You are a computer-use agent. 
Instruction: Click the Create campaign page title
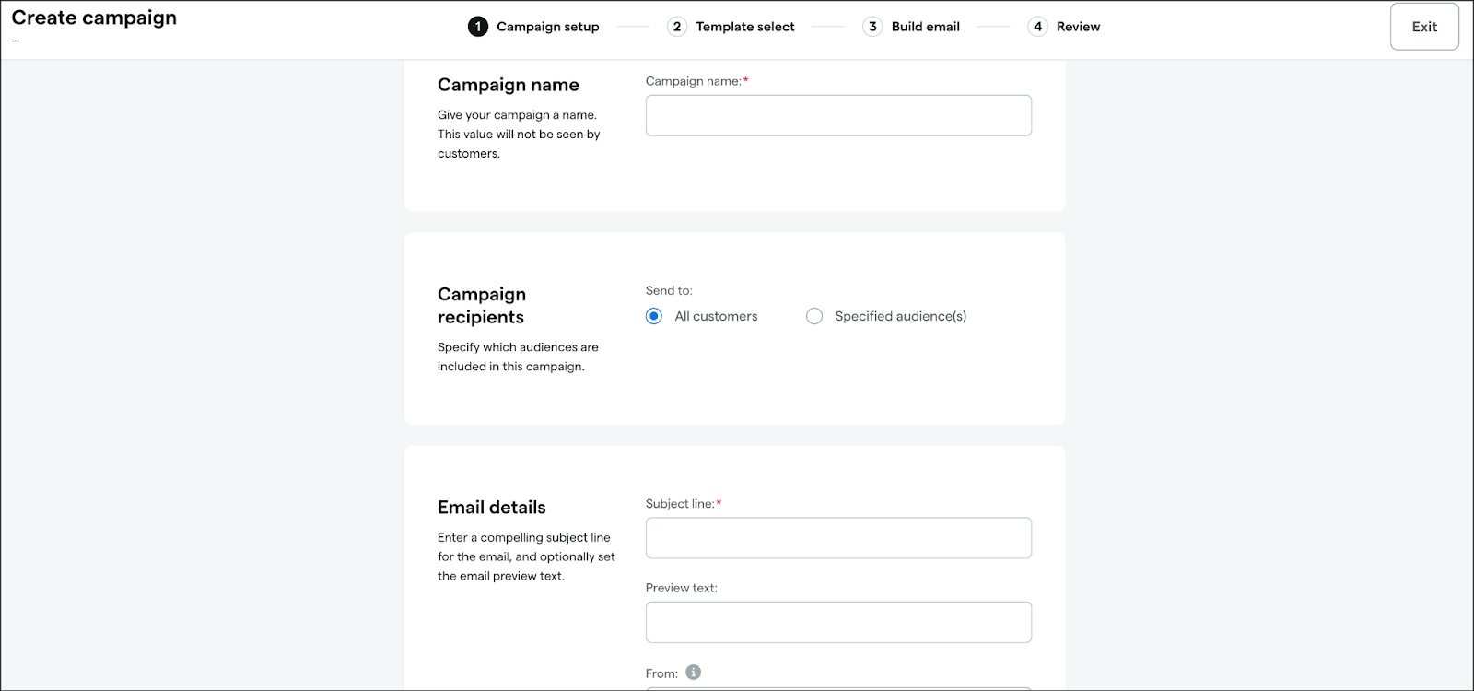(x=94, y=18)
